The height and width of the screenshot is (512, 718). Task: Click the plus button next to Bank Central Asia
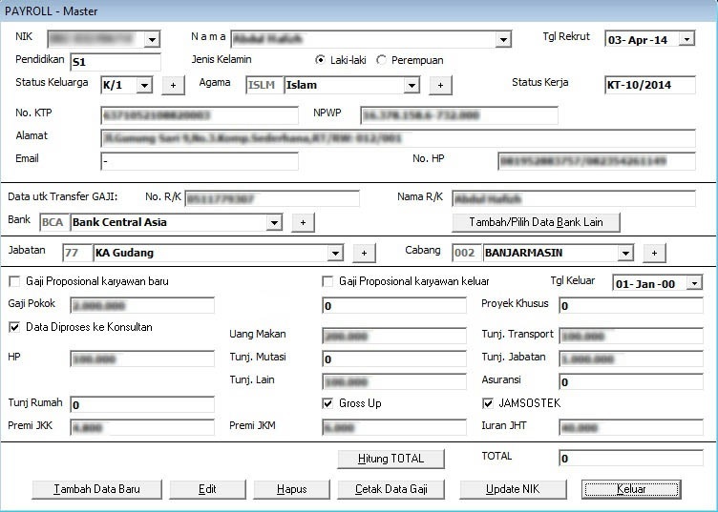[303, 222]
